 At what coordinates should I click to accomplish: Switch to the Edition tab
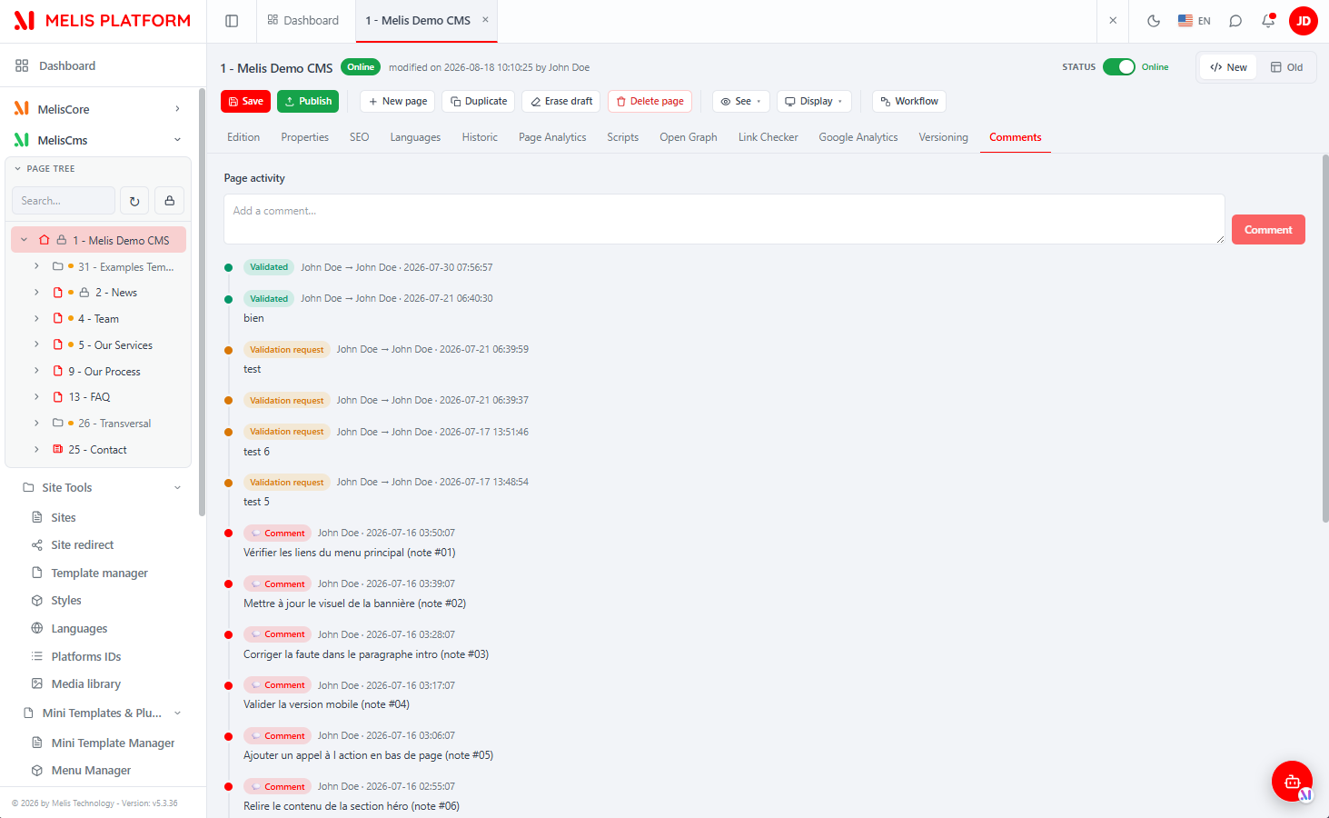tap(243, 137)
